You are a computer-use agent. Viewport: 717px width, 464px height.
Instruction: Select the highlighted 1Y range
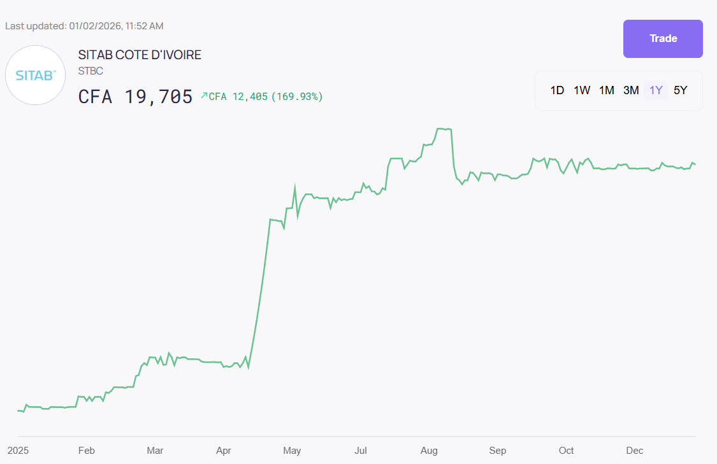(x=656, y=90)
